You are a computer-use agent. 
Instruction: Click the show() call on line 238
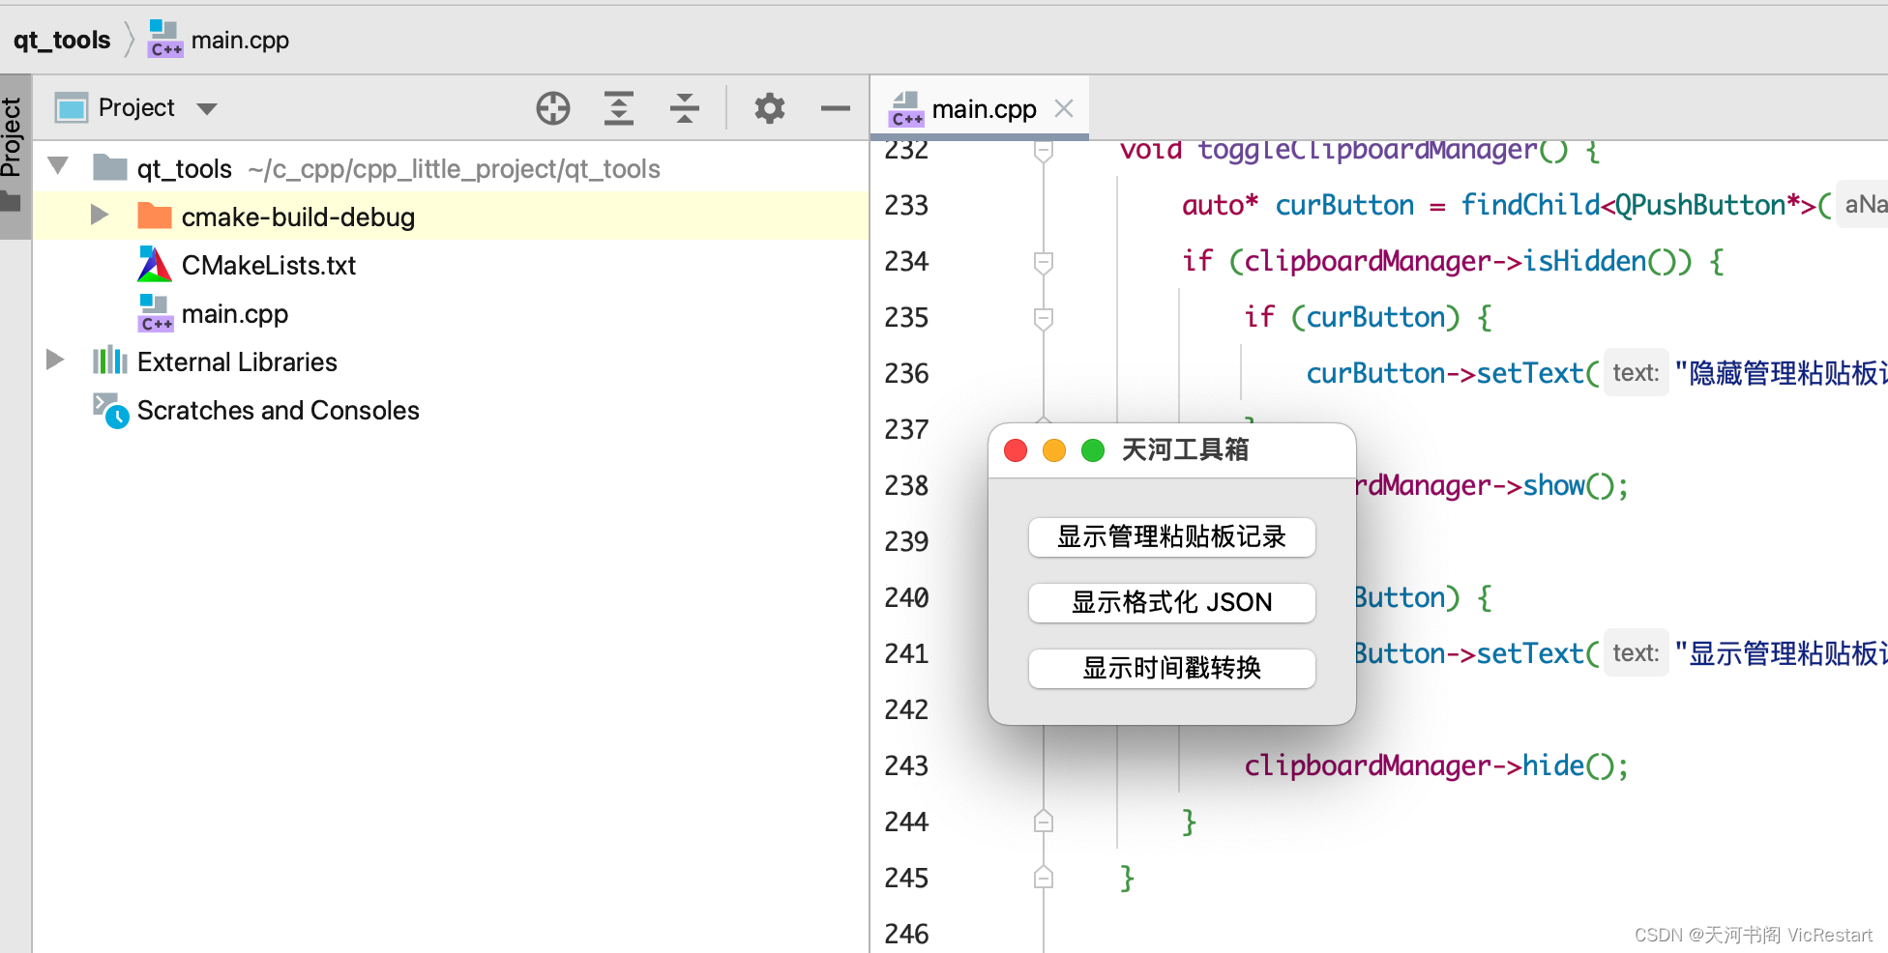click(x=1569, y=485)
